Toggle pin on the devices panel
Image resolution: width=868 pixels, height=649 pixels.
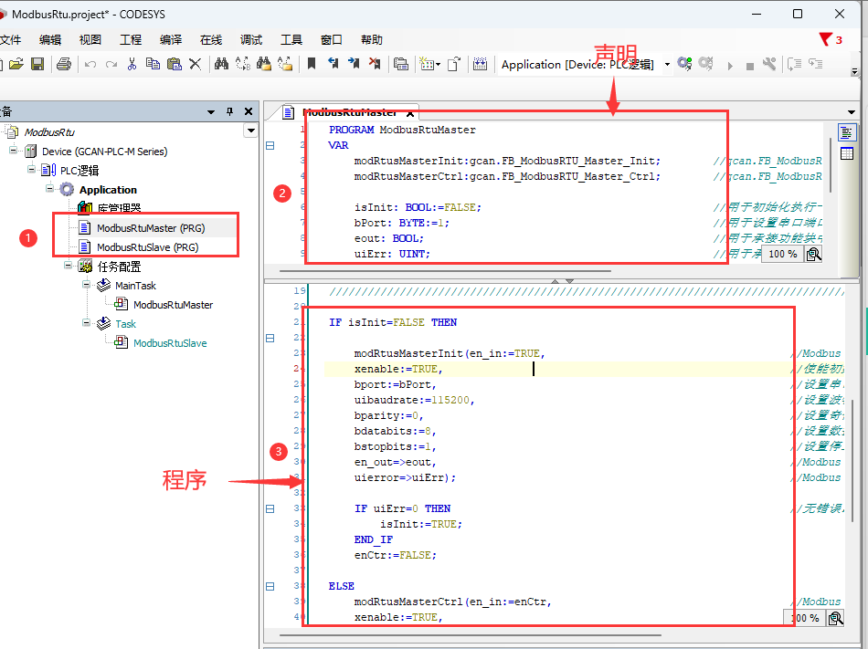(230, 111)
